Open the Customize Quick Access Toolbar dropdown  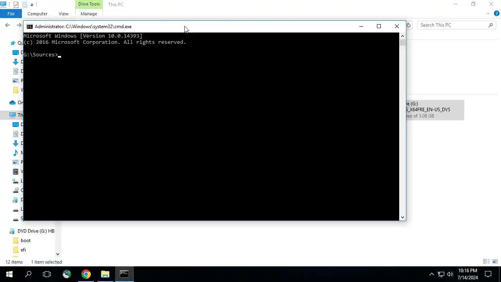(32, 5)
